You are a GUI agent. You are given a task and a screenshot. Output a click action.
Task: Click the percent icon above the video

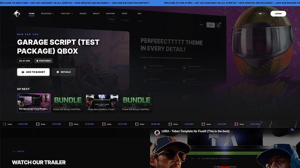point(292,130)
